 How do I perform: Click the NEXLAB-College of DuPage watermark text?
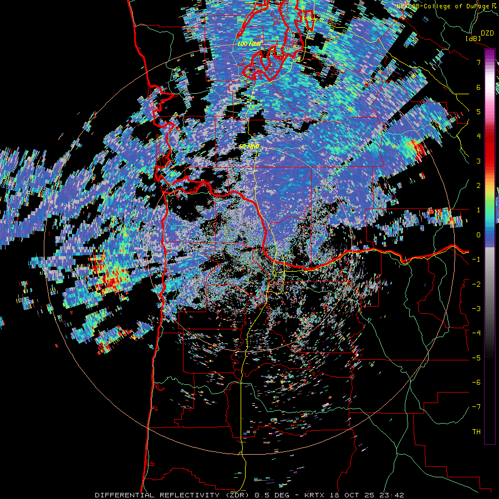coord(442,6)
